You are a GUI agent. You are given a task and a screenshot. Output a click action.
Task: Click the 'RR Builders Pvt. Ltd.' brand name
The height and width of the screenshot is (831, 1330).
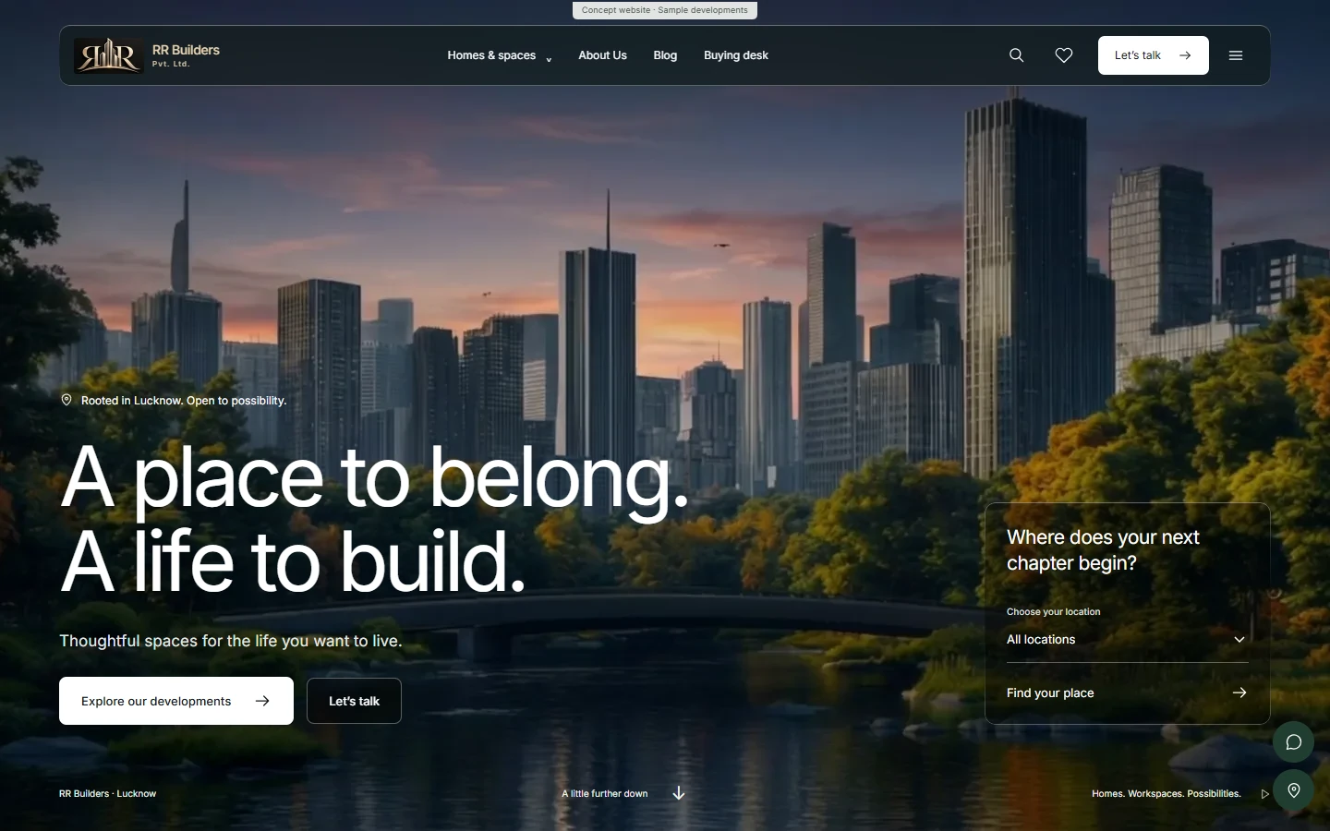pos(186,55)
